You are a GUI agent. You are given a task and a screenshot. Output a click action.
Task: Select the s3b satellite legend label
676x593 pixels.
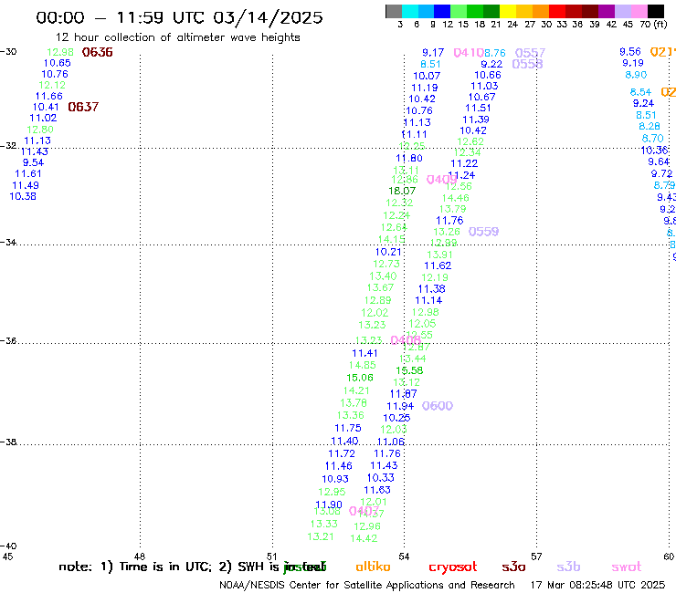pyautogui.click(x=568, y=567)
